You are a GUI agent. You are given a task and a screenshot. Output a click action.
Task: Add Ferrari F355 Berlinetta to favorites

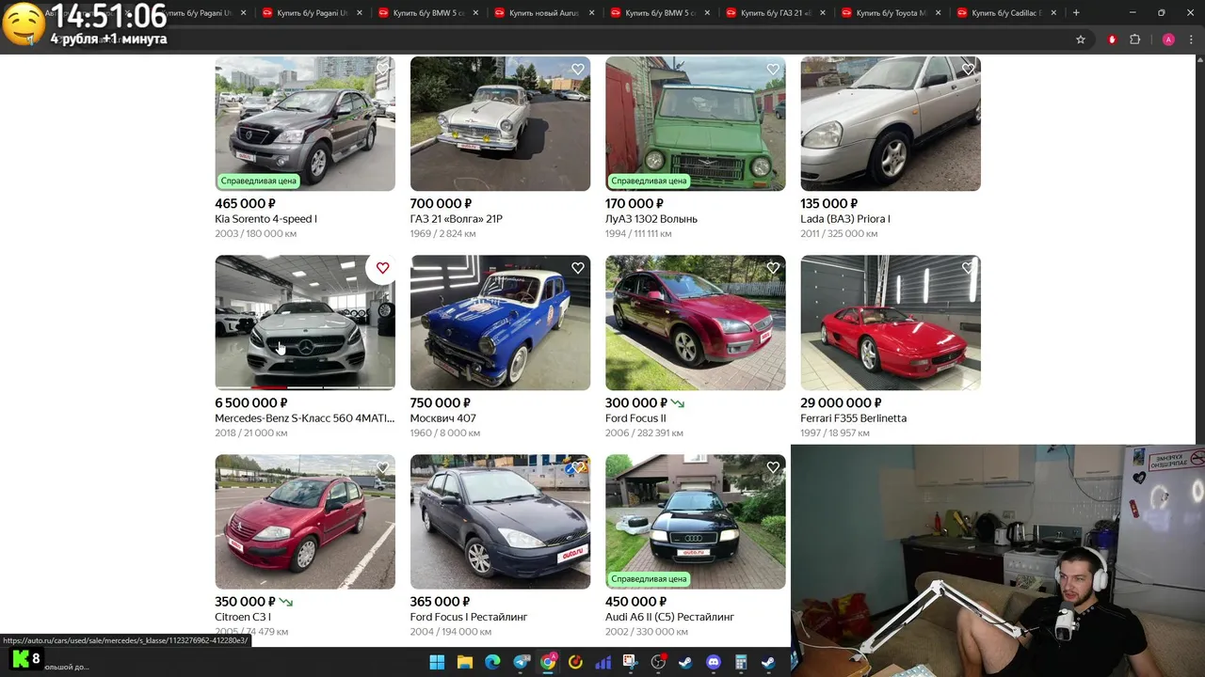point(968,268)
